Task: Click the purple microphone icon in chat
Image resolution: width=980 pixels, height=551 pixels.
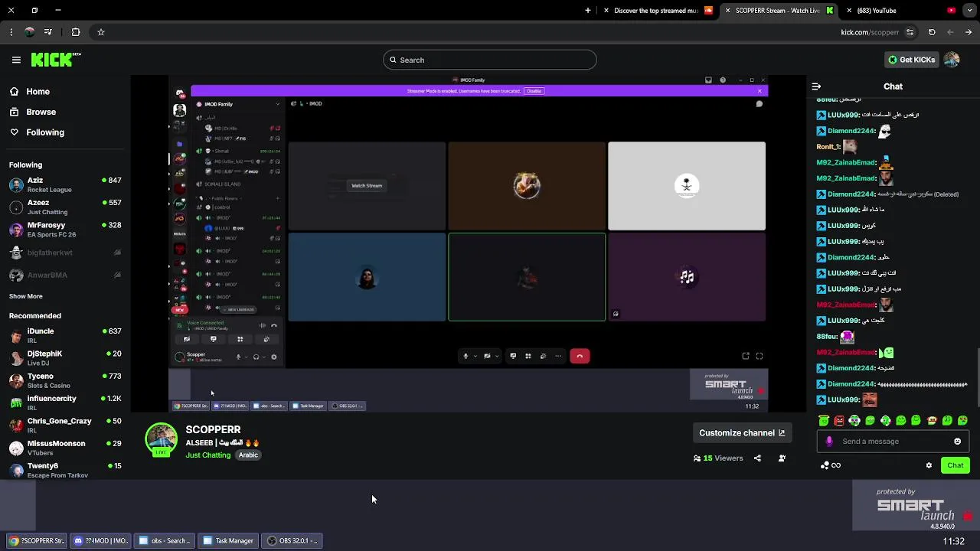Action: coord(829,441)
